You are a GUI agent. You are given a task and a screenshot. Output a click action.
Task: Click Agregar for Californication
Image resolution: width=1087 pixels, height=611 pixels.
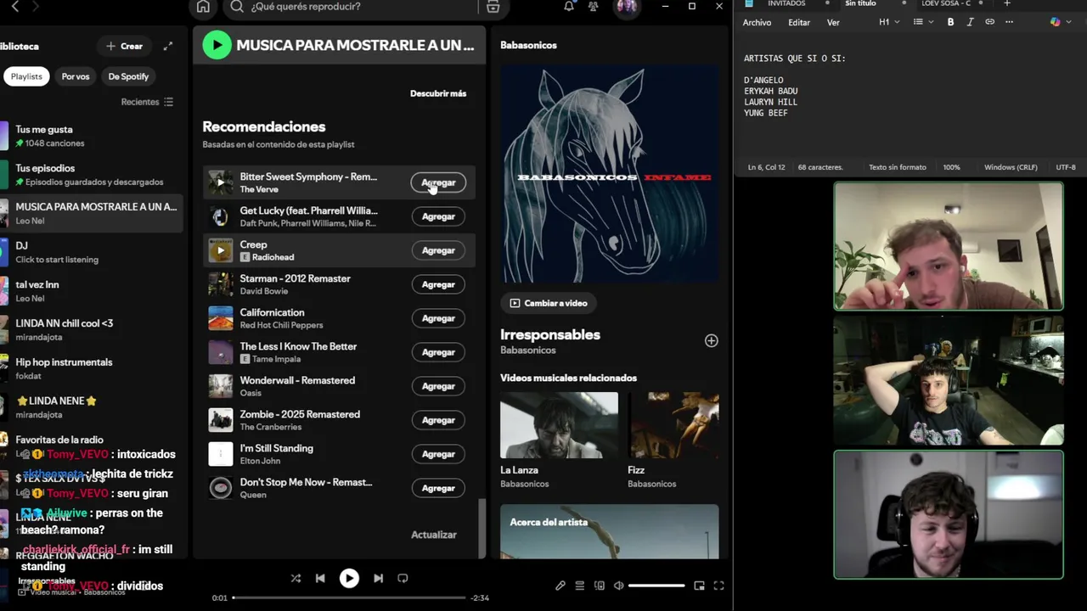click(438, 318)
